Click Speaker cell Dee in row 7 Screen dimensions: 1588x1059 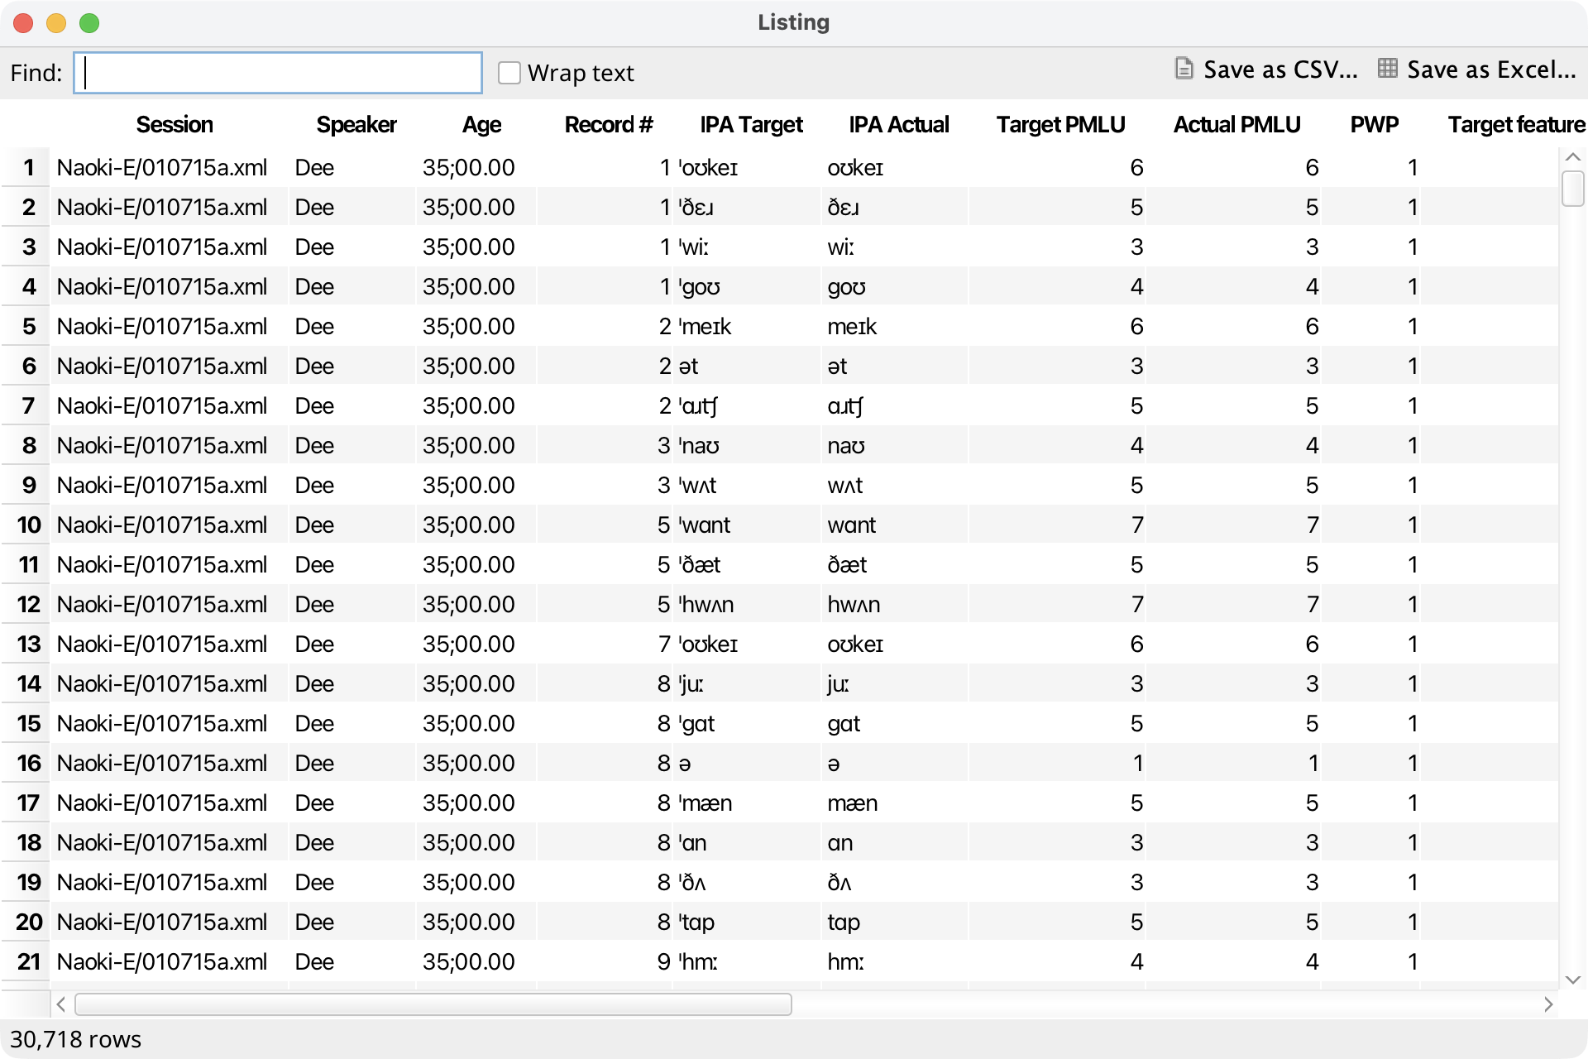352,406
